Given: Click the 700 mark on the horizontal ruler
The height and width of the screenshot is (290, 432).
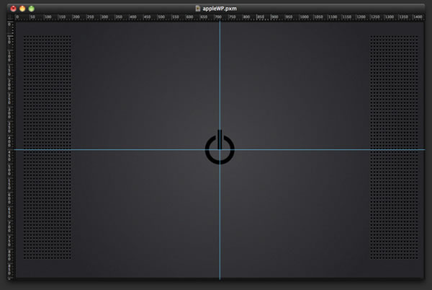Looking at the screenshot, I should (x=218, y=17).
